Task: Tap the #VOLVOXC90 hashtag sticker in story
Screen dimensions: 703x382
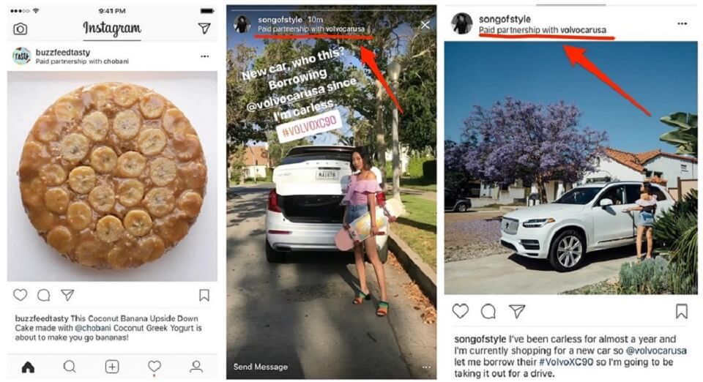Action: tap(309, 126)
